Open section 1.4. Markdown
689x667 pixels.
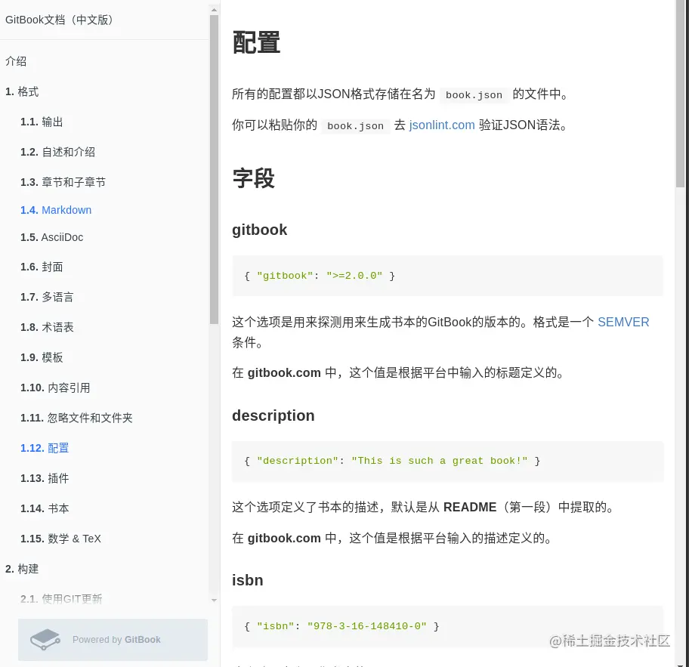click(56, 210)
